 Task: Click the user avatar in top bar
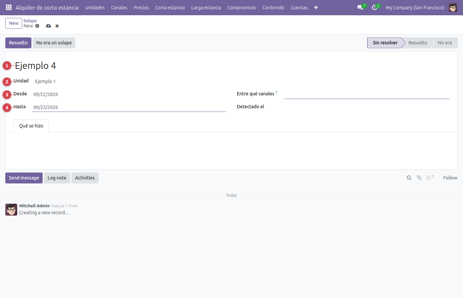coord(453,7)
